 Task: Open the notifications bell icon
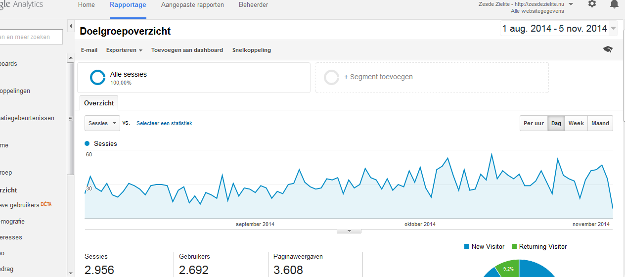click(614, 4)
